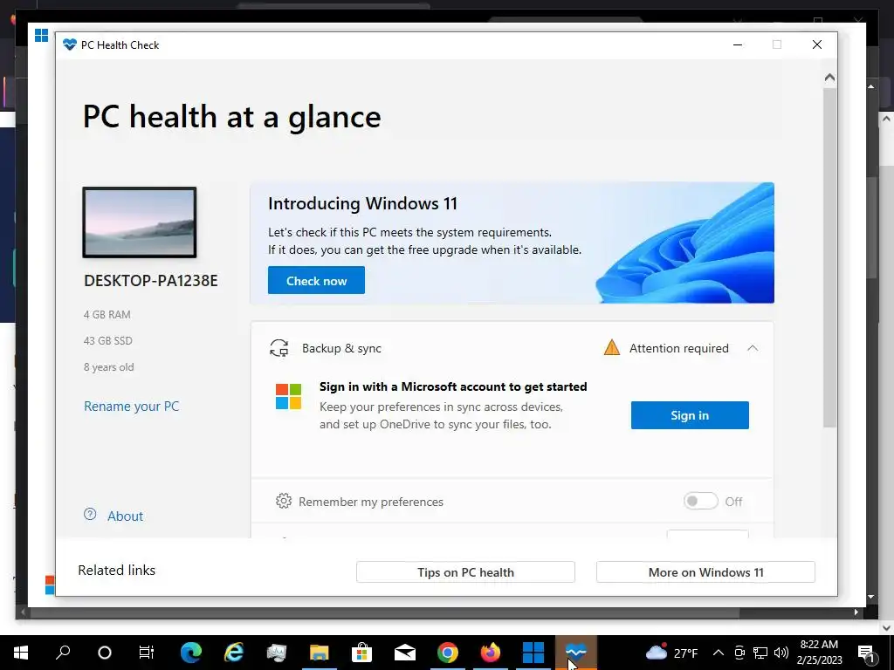This screenshot has width=894, height=670.
Task: Show hidden system tray icons chevron
Action: click(x=719, y=653)
